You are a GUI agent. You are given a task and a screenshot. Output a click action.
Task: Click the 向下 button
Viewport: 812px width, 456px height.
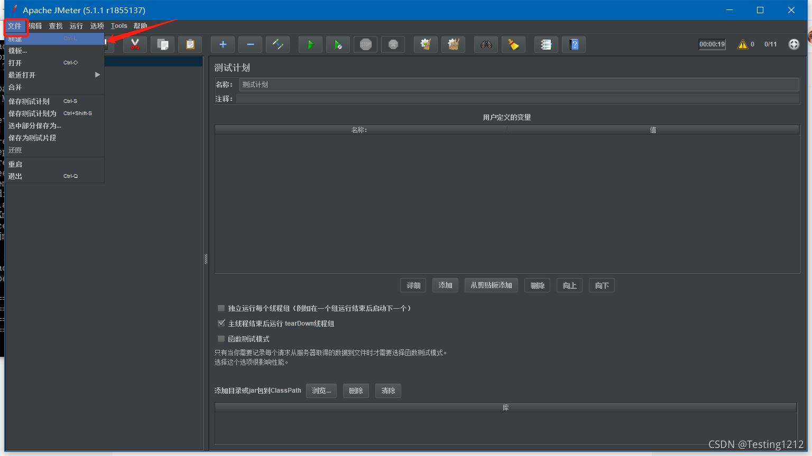[x=602, y=286]
